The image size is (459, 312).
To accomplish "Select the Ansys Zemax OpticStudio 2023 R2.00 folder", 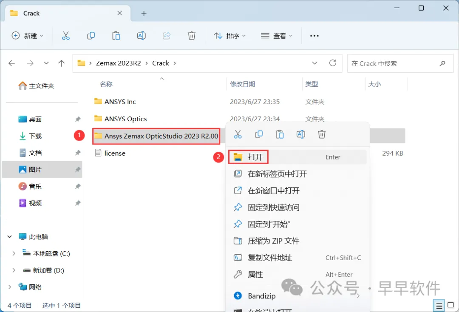I will (x=156, y=136).
